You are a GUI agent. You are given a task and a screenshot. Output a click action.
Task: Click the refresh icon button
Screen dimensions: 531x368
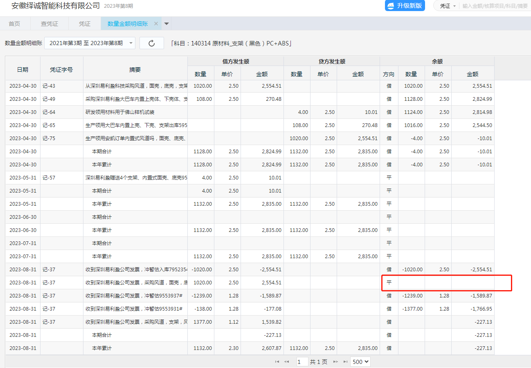click(x=151, y=43)
